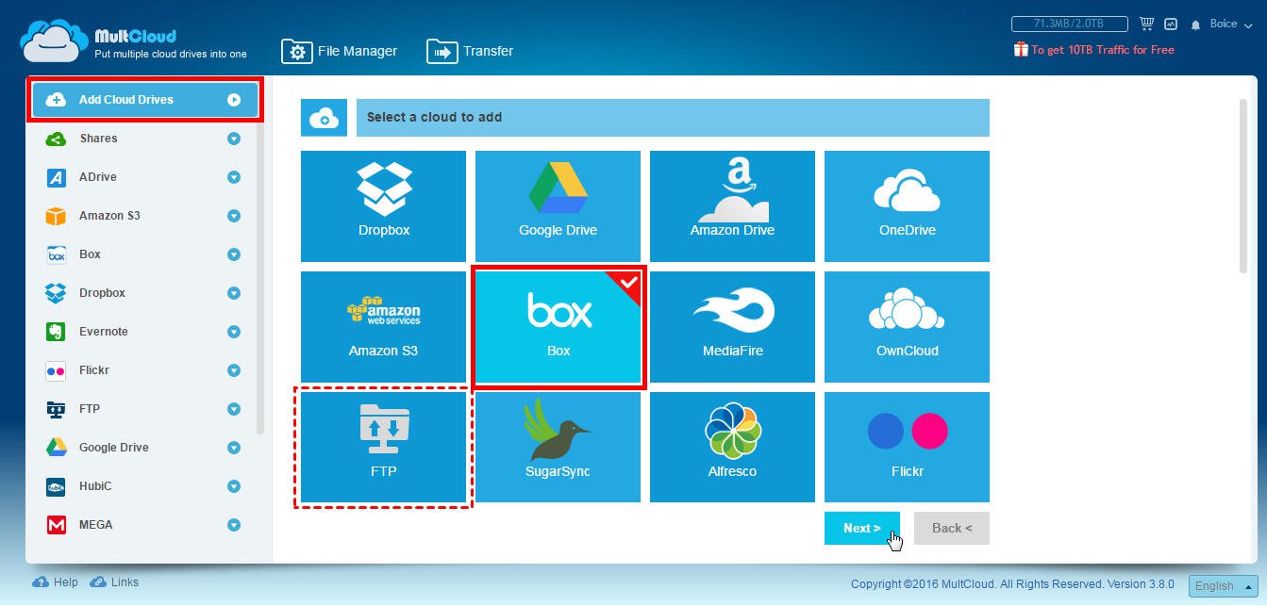Viewport: 1267px width, 606px height.
Task: Click the sidebar vertical scrollbar
Action: (x=260, y=277)
